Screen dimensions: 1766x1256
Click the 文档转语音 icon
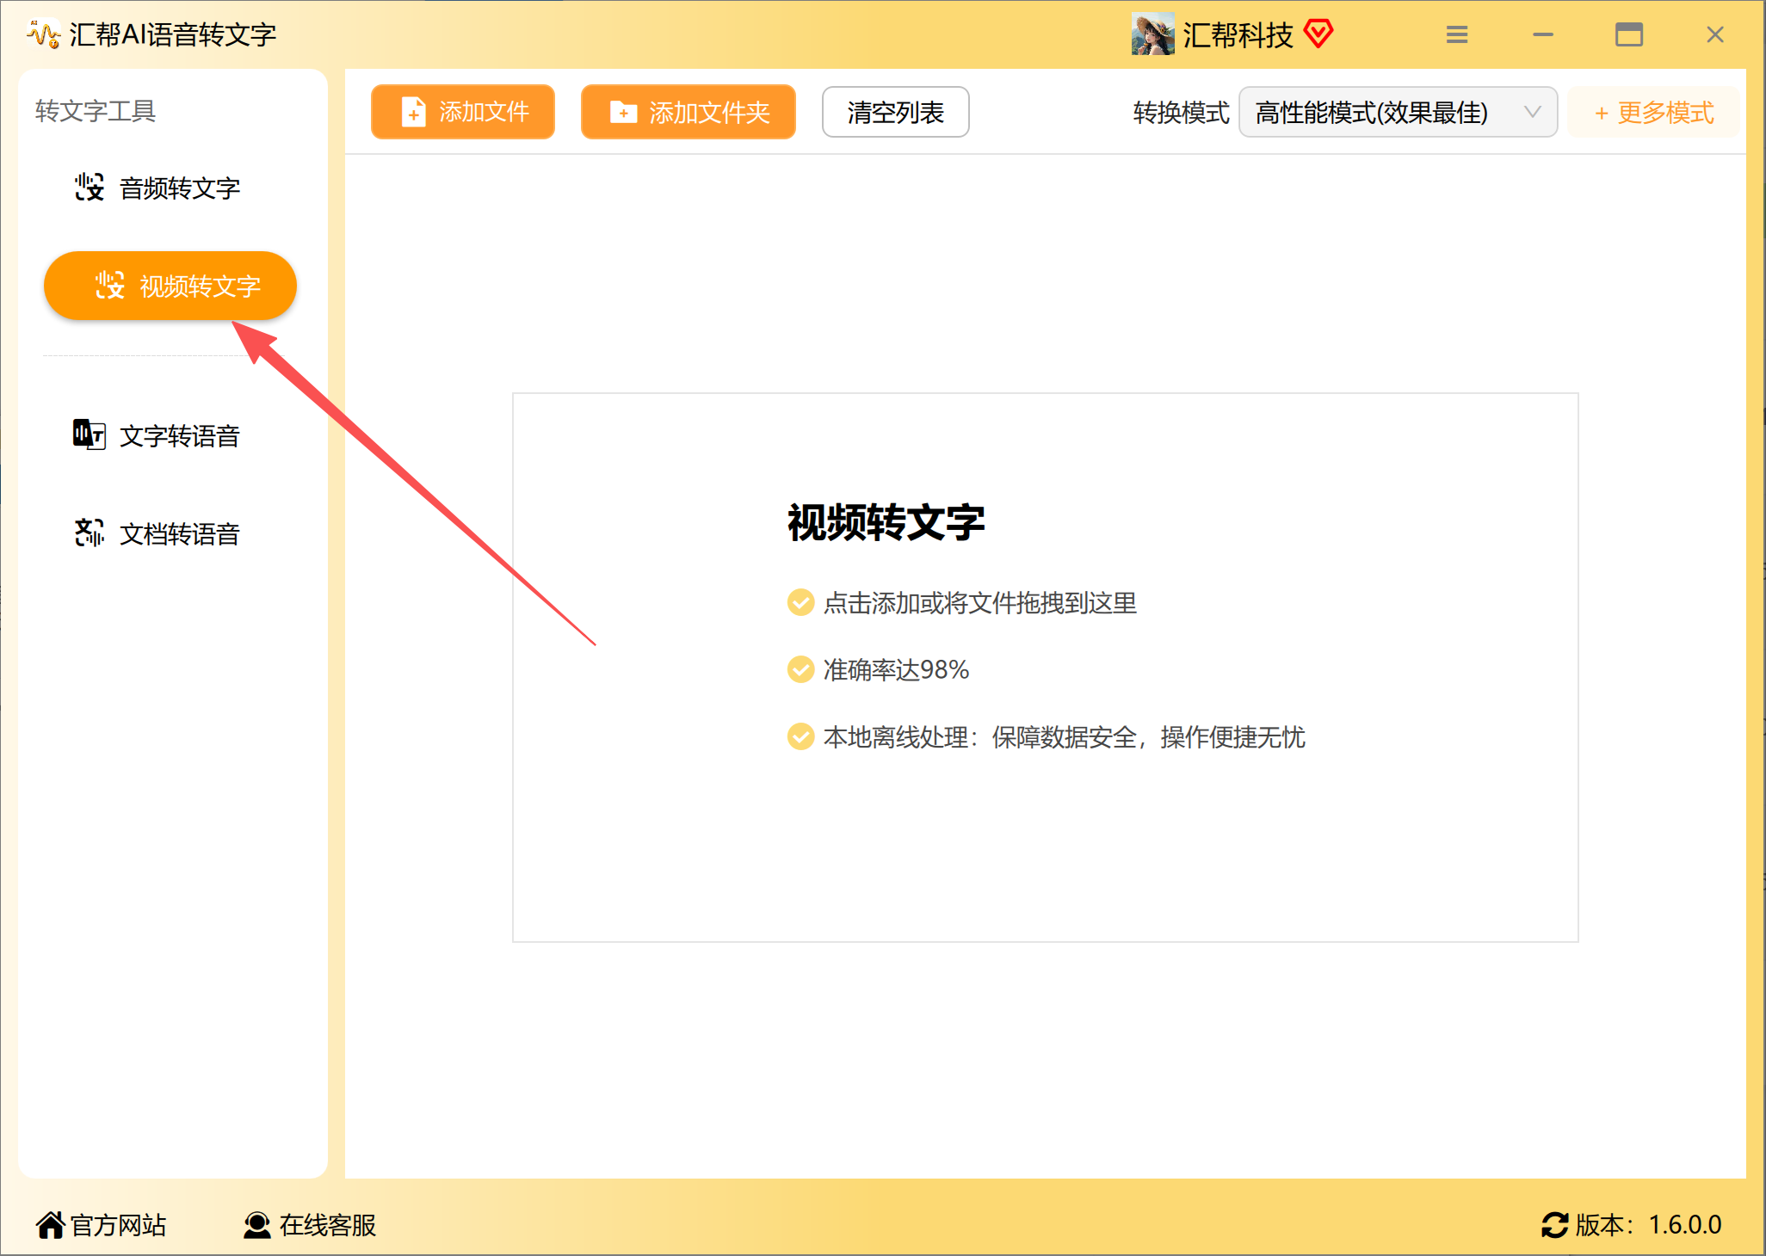point(90,533)
